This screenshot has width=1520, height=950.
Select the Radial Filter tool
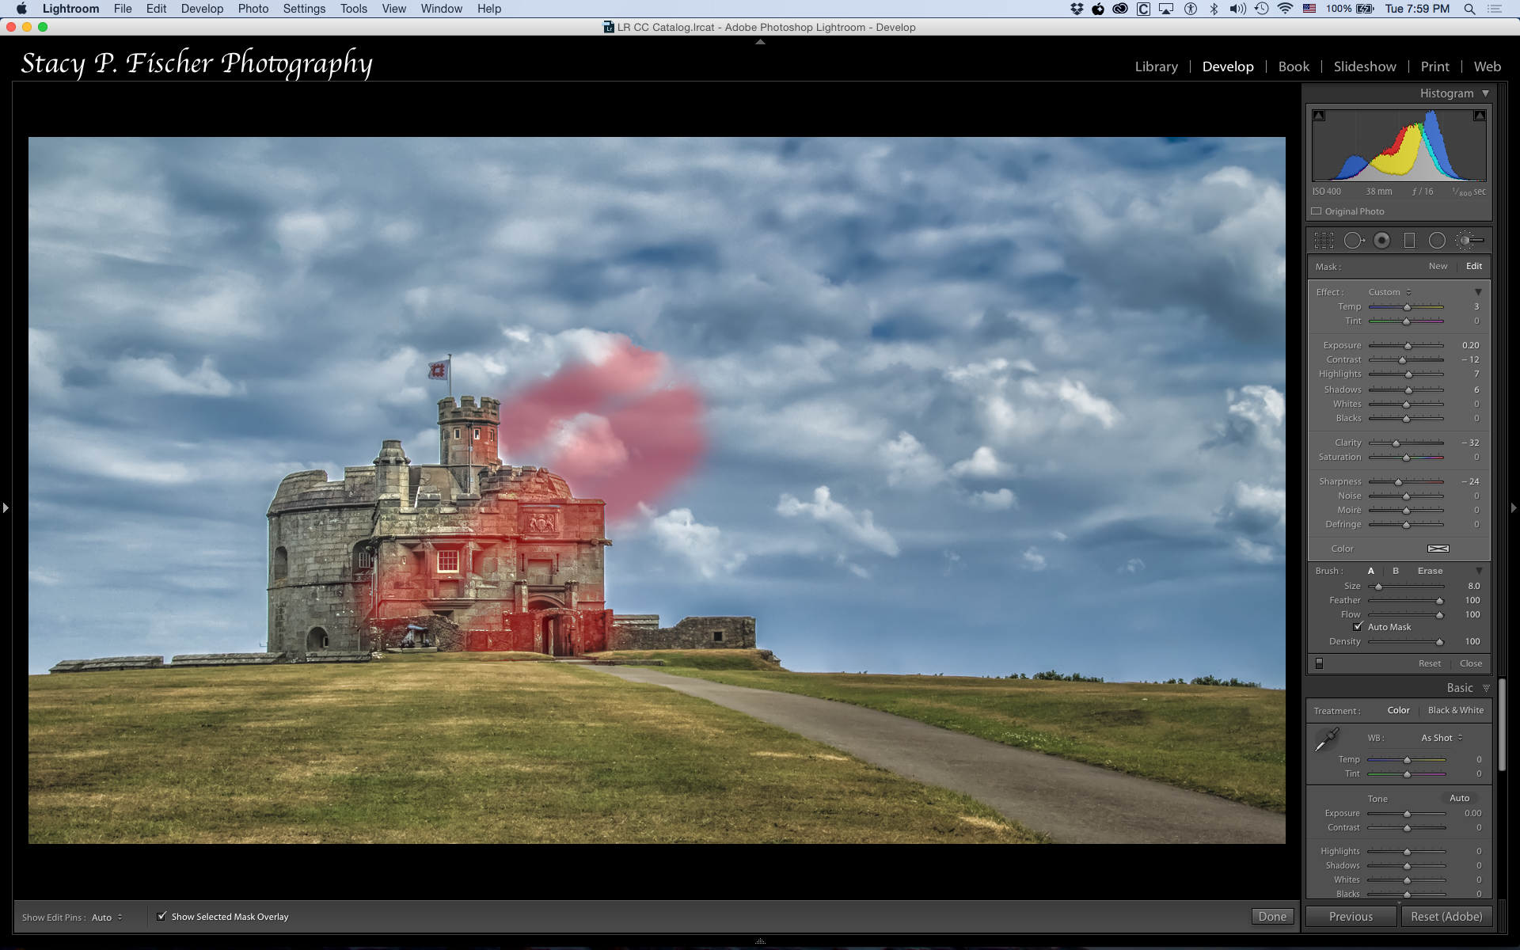pos(1437,241)
